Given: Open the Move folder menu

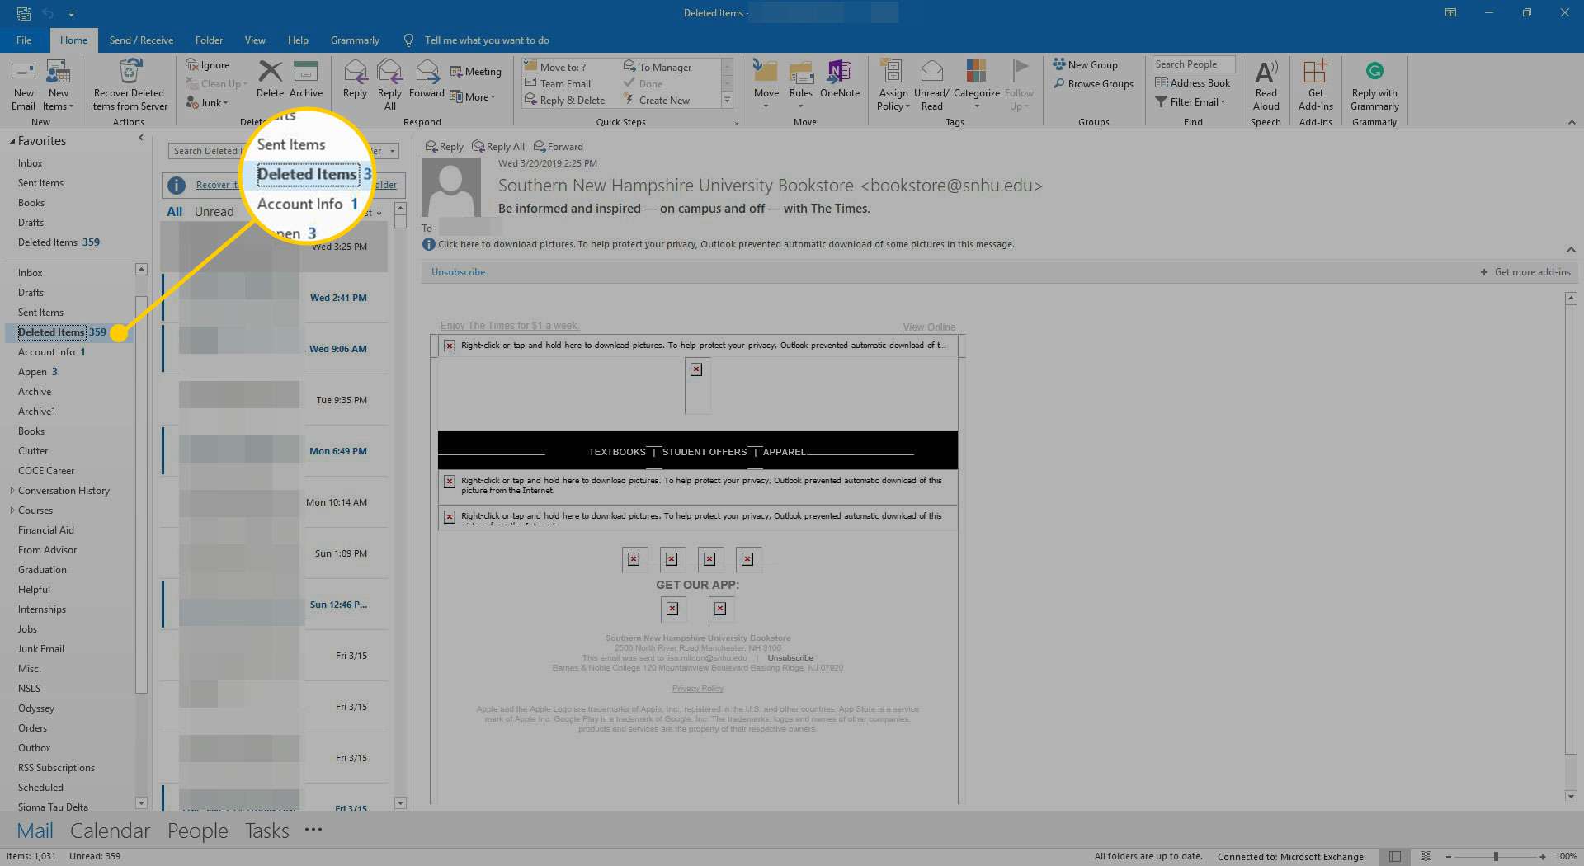Looking at the screenshot, I should tap(766, 86).
